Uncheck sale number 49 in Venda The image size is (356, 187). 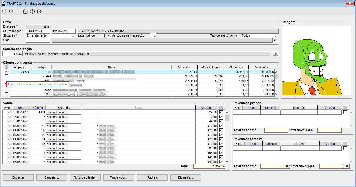(221, 126)
